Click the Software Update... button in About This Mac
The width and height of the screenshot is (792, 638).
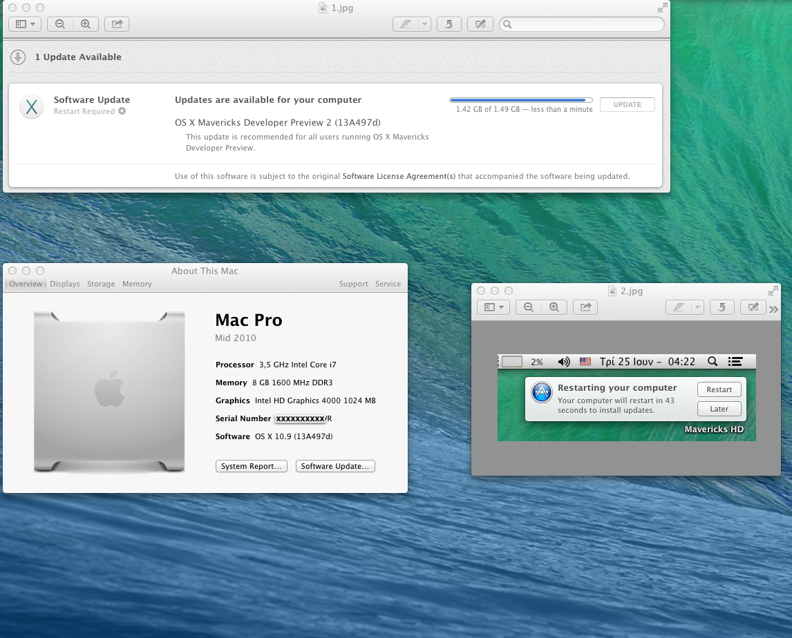(335, 466)
